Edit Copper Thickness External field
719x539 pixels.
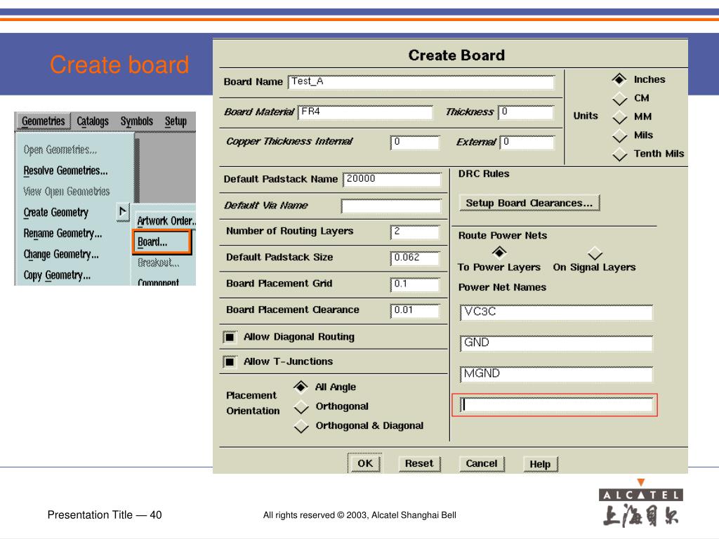click(x=527, y=142)
